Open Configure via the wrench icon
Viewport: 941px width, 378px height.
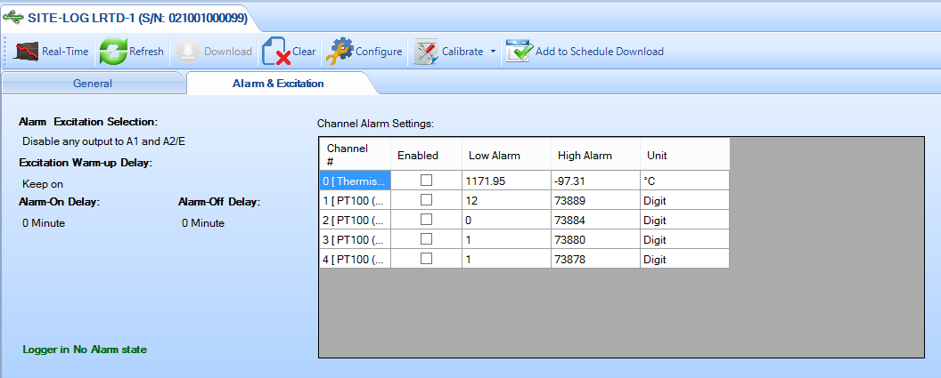click(339, 52)
